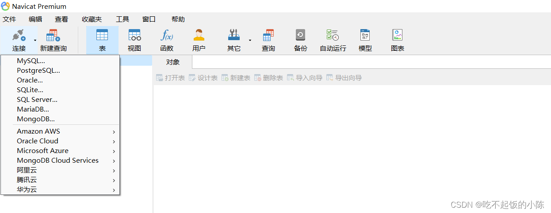
Task: Open the 编辑 (Edit) menu
Action: 35,19
